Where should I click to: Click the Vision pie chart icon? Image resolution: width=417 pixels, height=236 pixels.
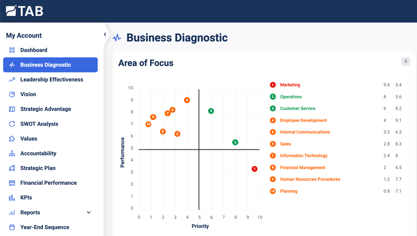(12, 94)
